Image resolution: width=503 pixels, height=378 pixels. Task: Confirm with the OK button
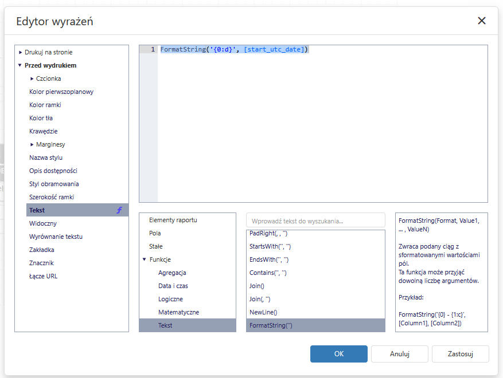pyautogui.click(x=338, y=354)
